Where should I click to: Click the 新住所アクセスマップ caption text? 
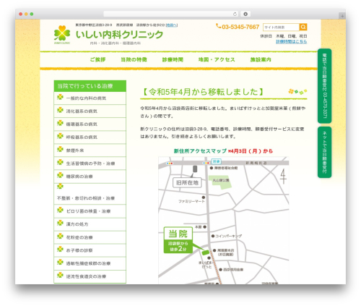click(200, 151)
